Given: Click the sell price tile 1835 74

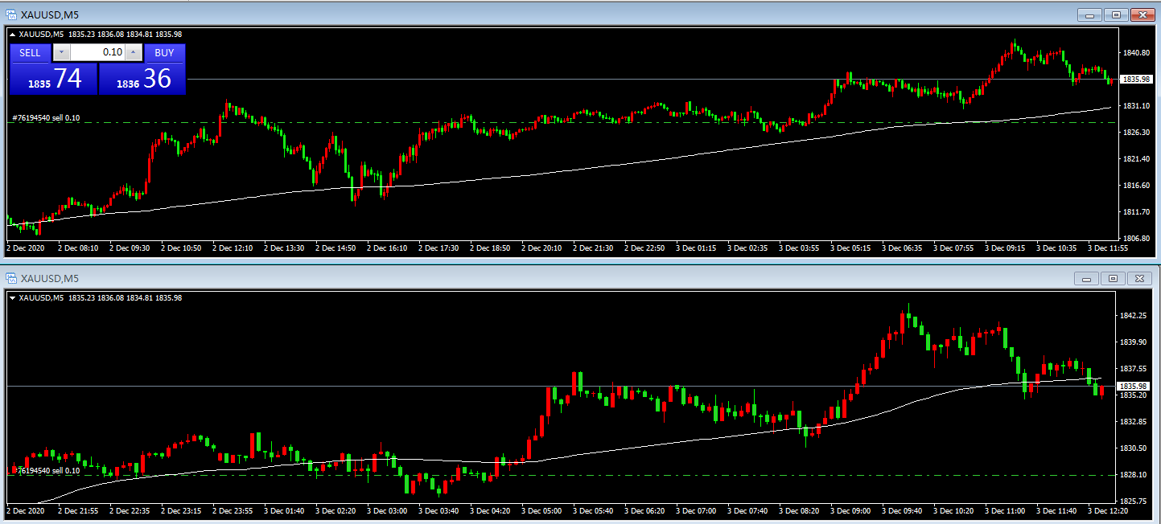Looking at the screenshot, I should [53, 79].
